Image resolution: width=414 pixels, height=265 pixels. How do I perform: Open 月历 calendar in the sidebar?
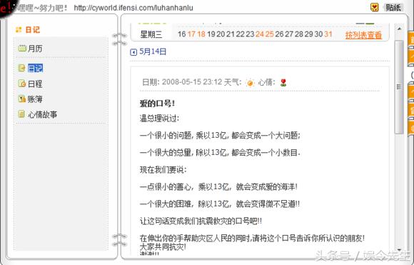click(35, 49)
